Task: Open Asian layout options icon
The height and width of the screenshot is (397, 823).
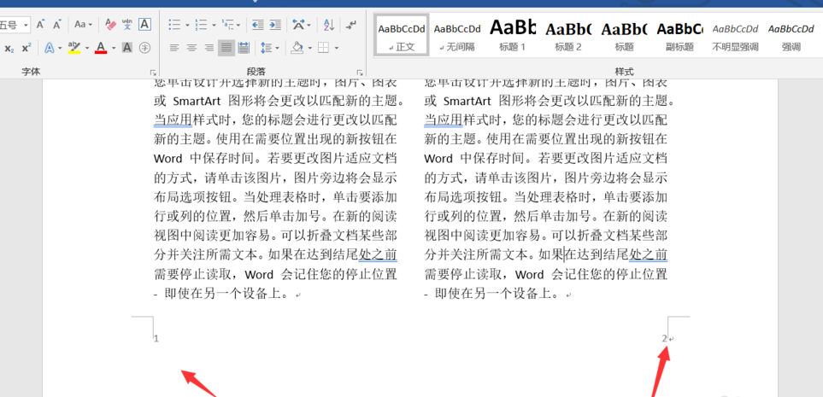Action: [298, 24]
